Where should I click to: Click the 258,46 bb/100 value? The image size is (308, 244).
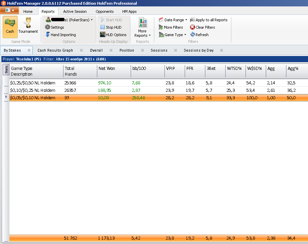coord(138,98)
